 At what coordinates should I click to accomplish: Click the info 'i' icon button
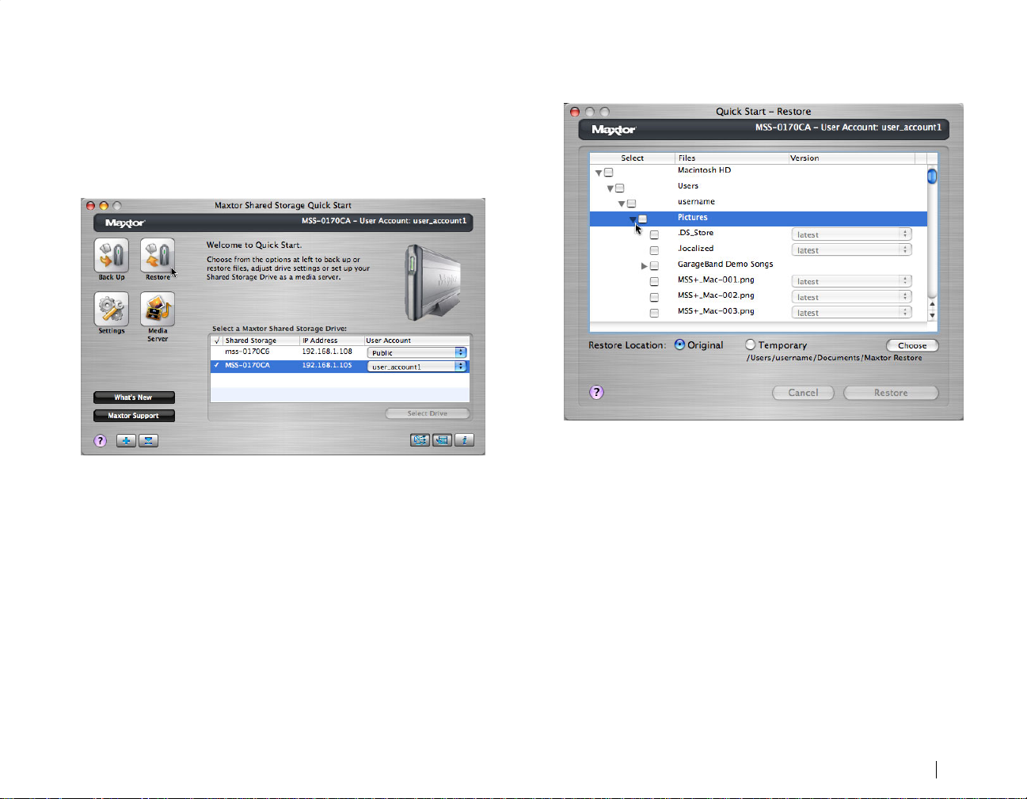(465, 440)
